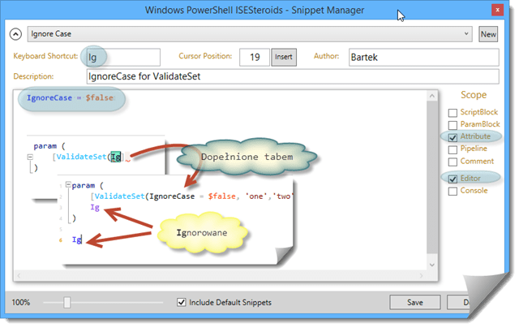Image resolution: width=519 pixels, height=328 pixels.
Task: Uncheck the Attribute scope checkbox
Action: (453, 136)
